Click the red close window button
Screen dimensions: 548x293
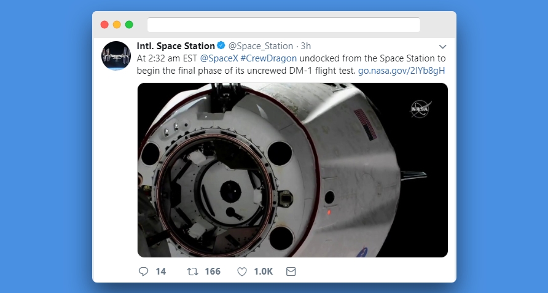coord(104,25)
